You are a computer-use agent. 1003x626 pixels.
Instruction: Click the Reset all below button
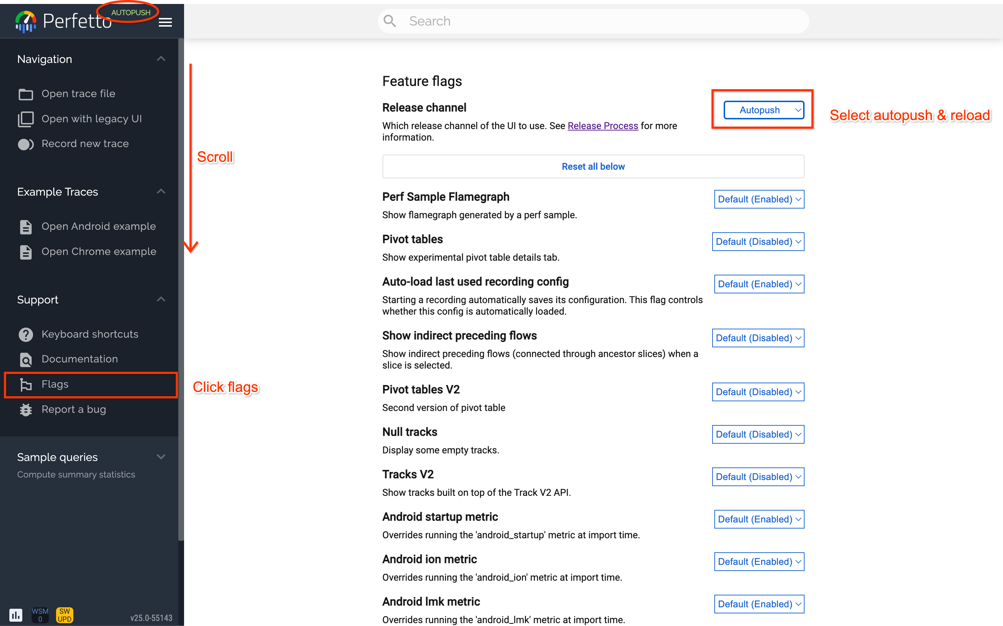click(593, 166)
